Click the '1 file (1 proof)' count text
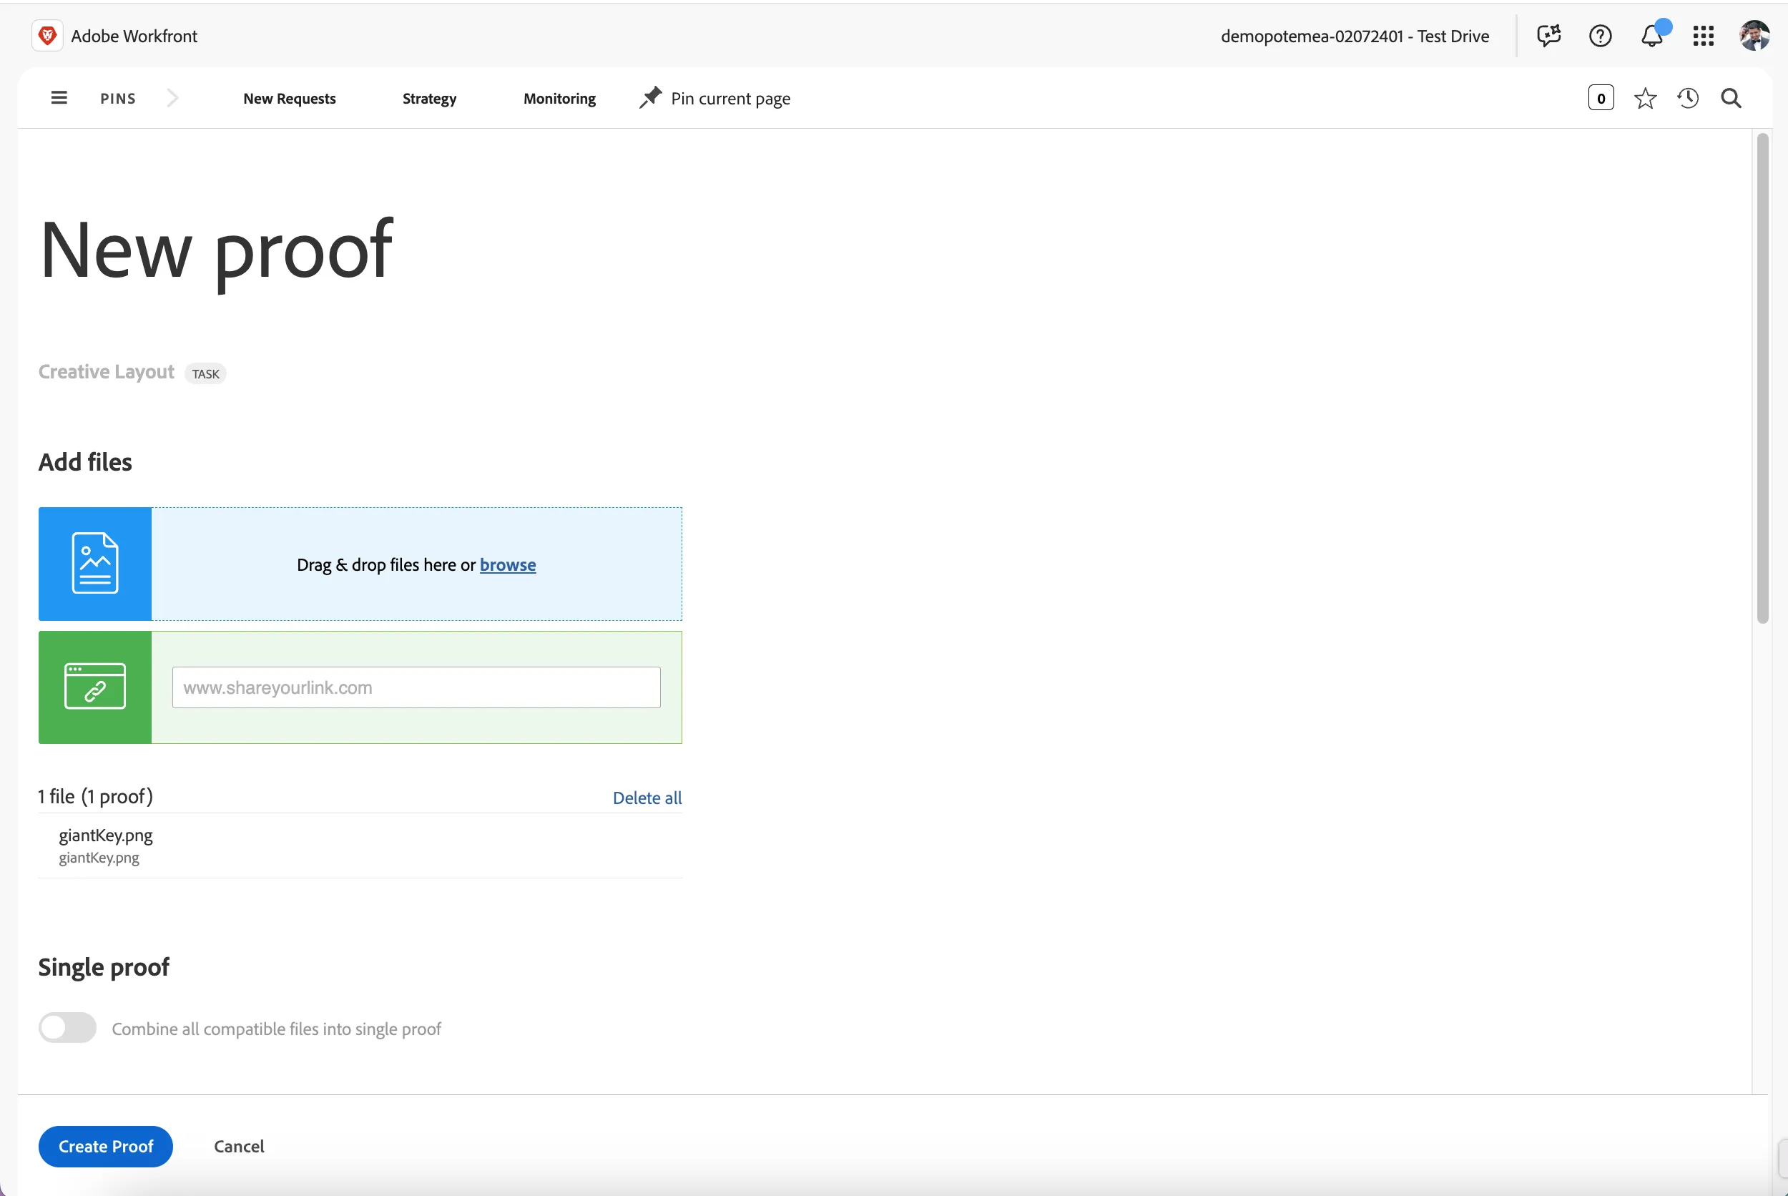Image resolution: width=1788 pixels, height=1196 pixels. click(95, 796)
